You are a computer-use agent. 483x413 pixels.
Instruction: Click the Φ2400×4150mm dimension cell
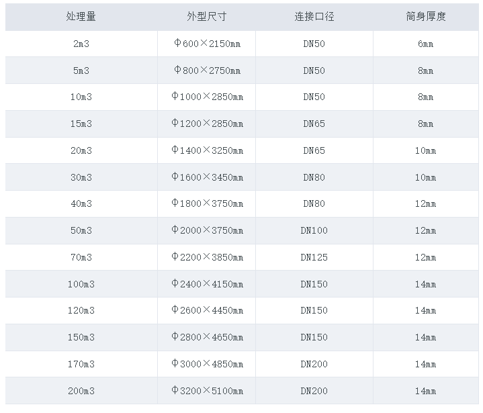point(206,284)
